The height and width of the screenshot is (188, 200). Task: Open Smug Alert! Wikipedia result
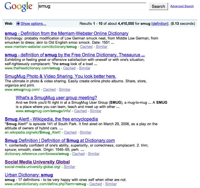[51, 119]
